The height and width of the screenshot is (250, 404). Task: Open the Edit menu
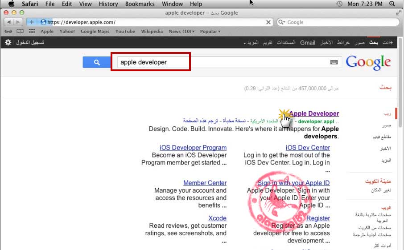point(67,4)
